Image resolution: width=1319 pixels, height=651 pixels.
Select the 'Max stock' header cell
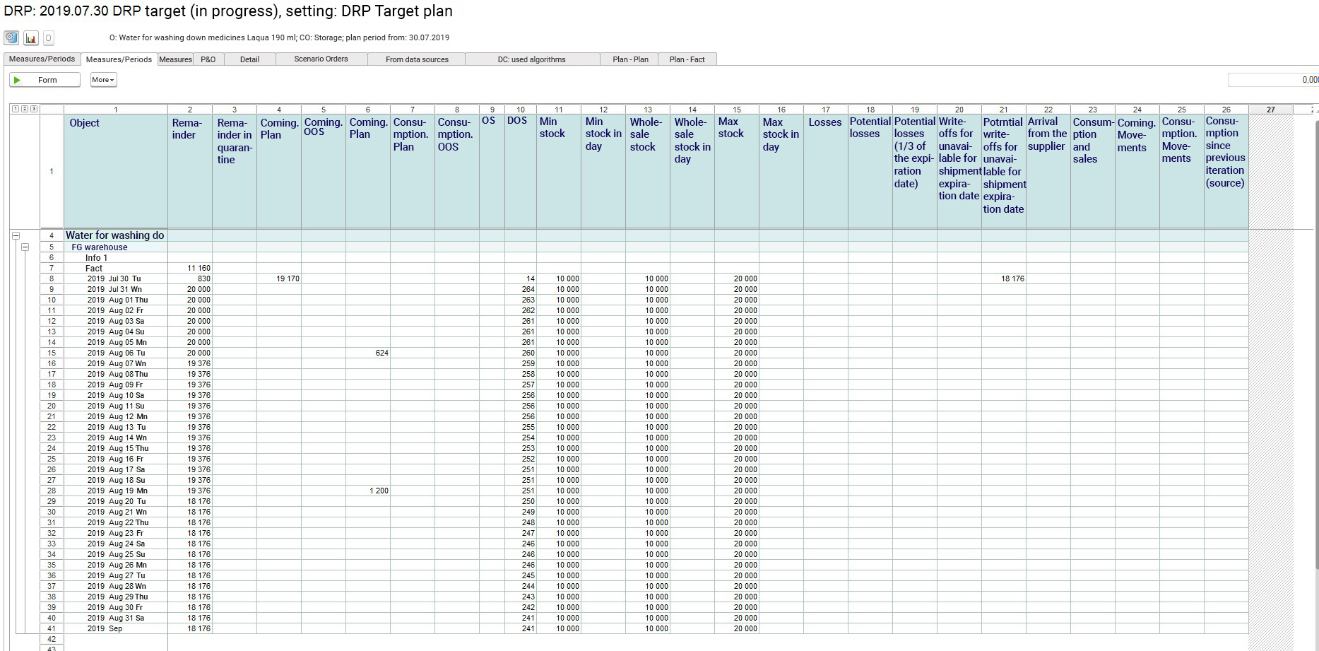[737, 171]
